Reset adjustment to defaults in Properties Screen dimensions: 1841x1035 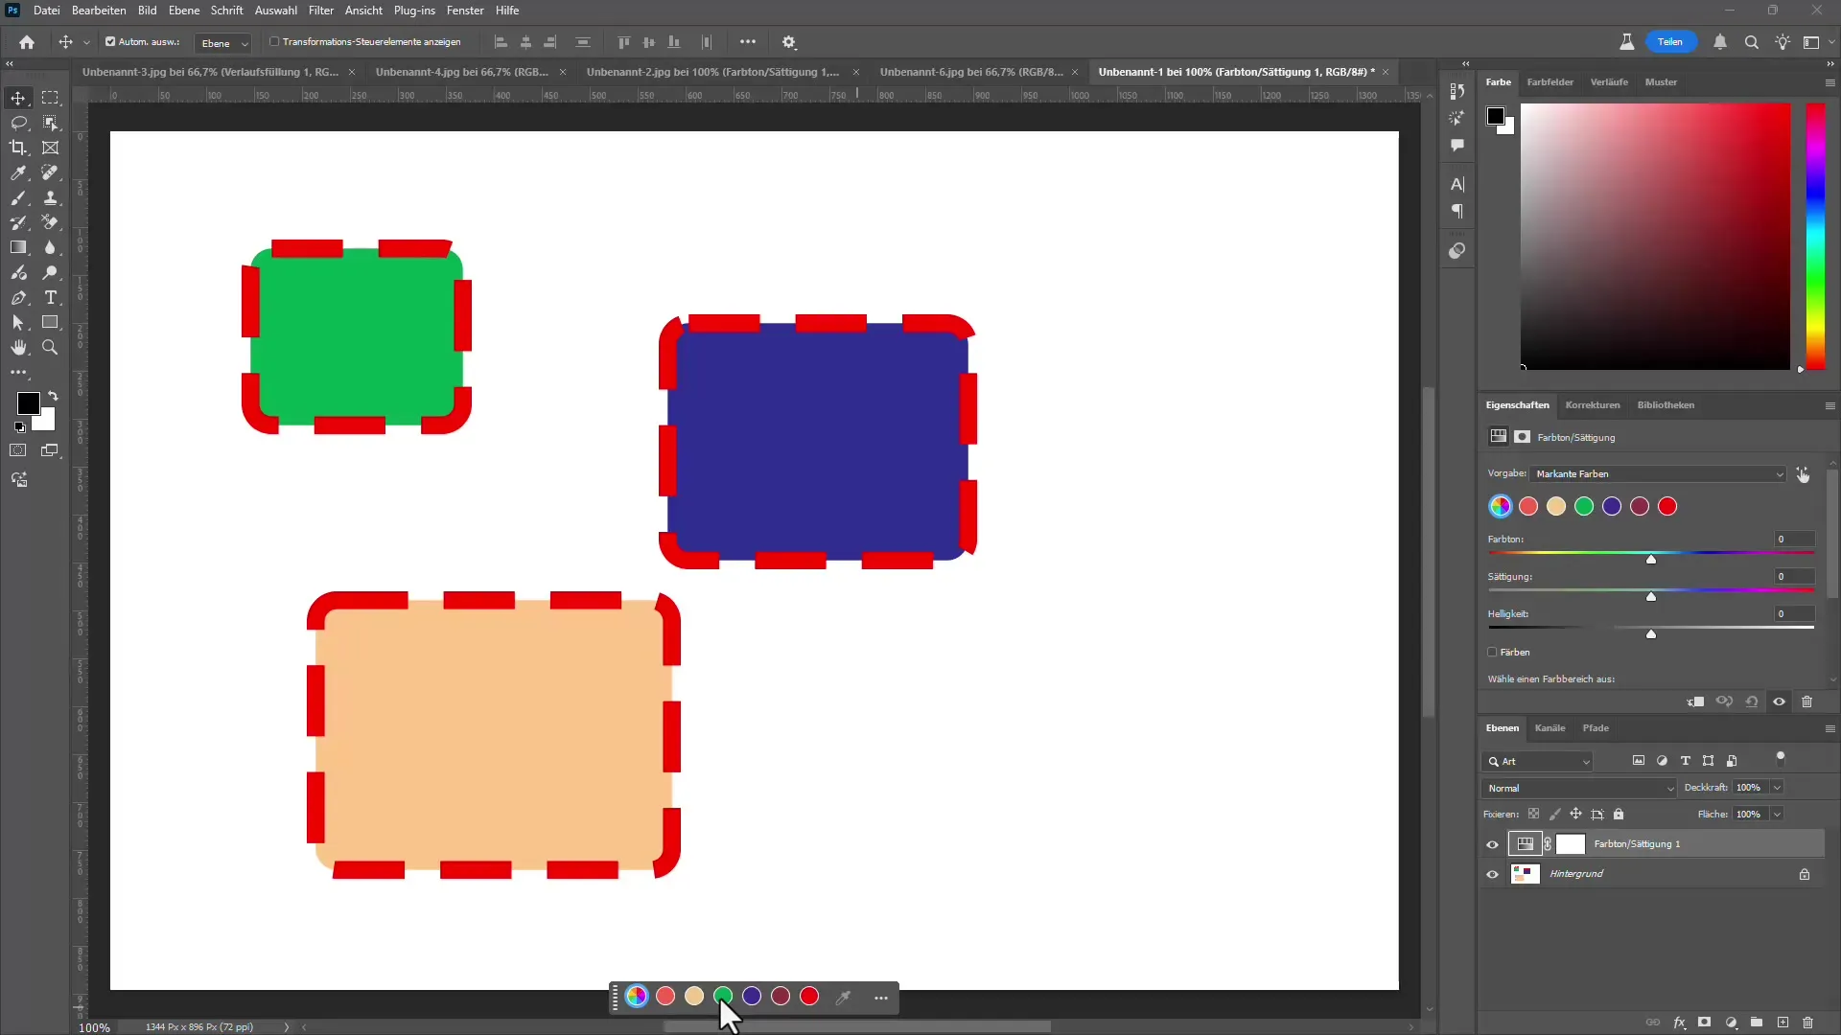1752,701
